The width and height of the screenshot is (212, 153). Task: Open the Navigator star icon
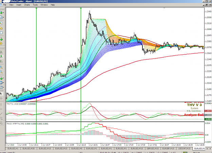[x=1, y=28]
